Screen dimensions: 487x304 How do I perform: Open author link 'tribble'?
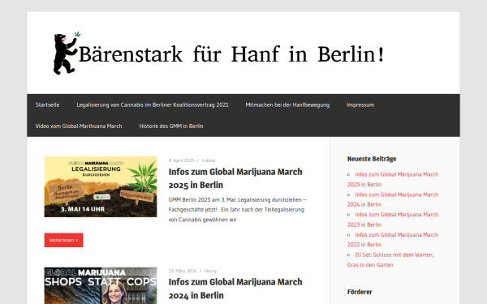[209, 161]
